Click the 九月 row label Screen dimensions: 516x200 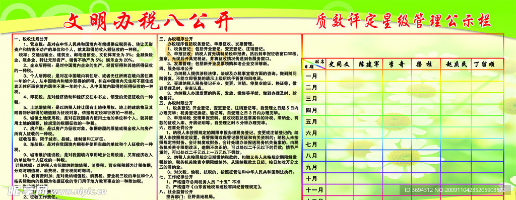point(311,167)
